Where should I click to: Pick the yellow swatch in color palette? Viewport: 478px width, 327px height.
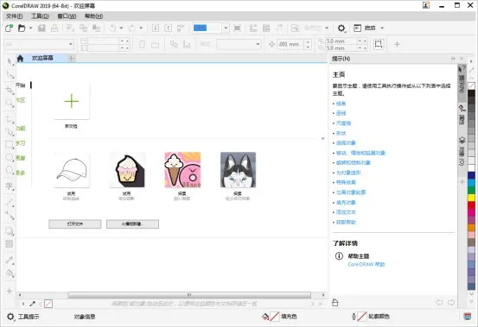coord(471,198)
